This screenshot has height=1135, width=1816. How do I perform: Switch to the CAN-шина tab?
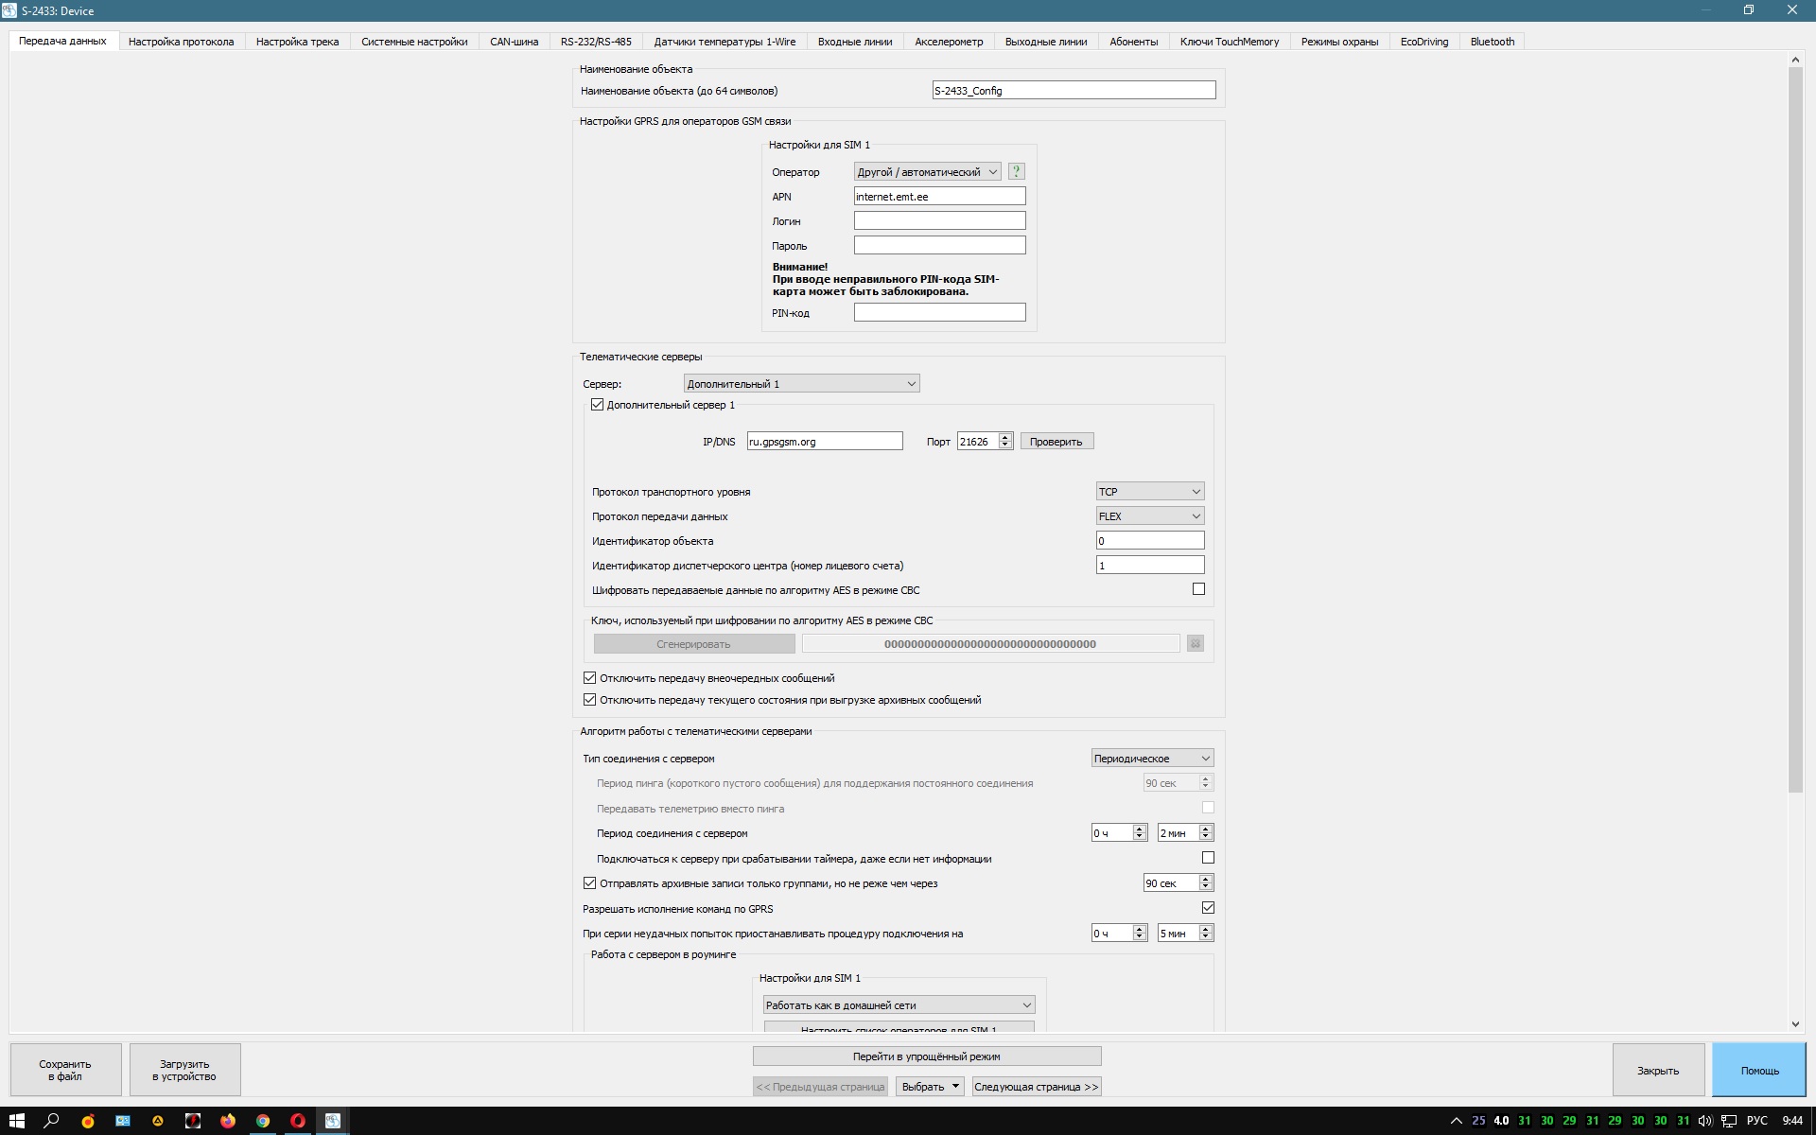coord(514,42)
